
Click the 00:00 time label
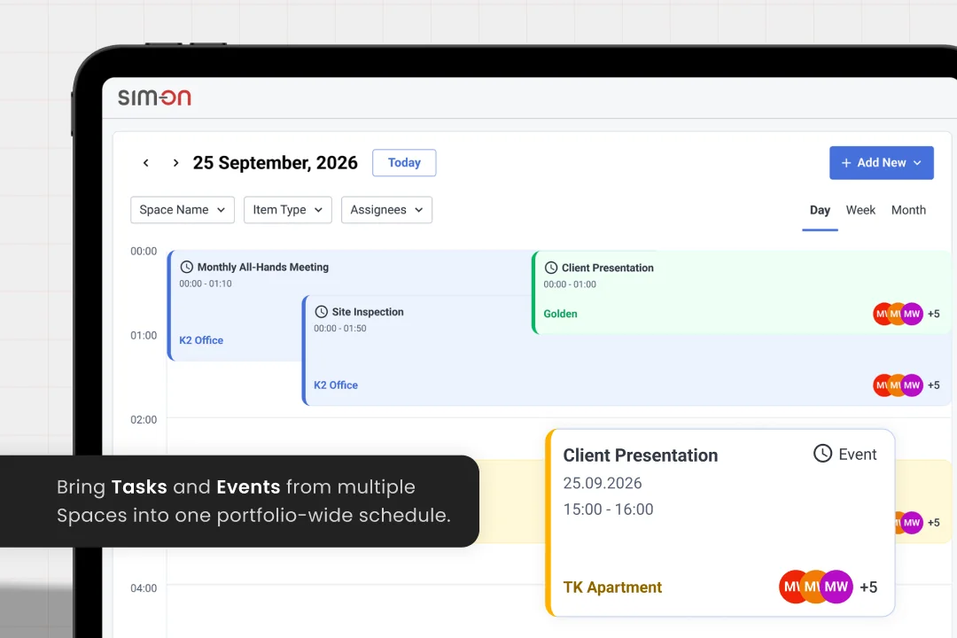pos(144,251)
